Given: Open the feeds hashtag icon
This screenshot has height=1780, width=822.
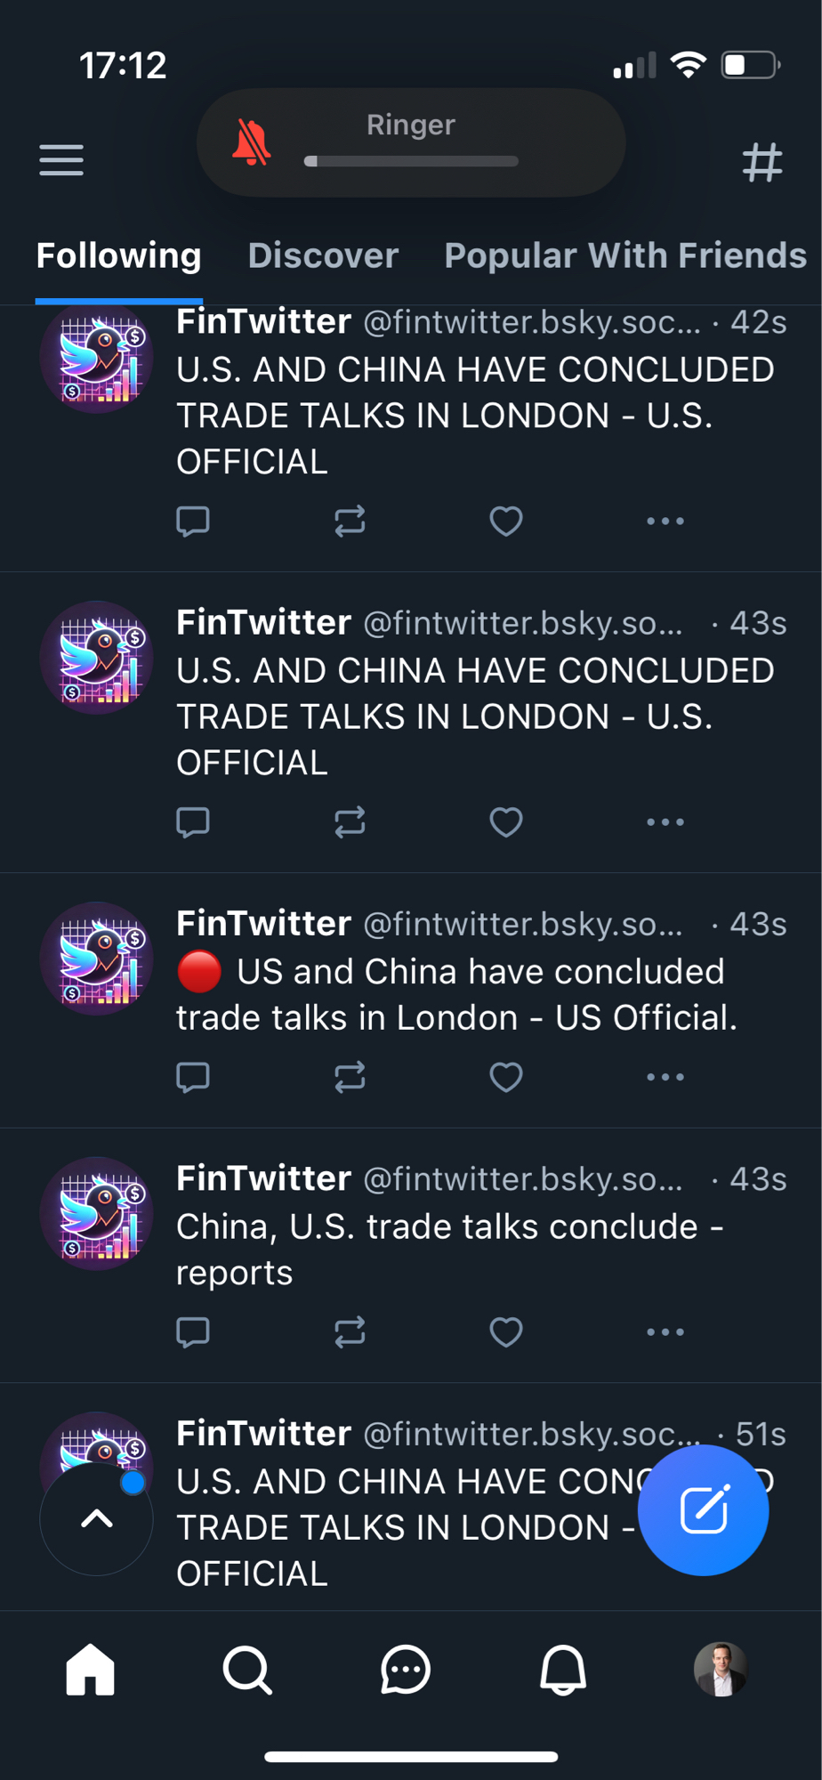Looking at the screenshot, I should pyautogui.click(x=762, y=162).
